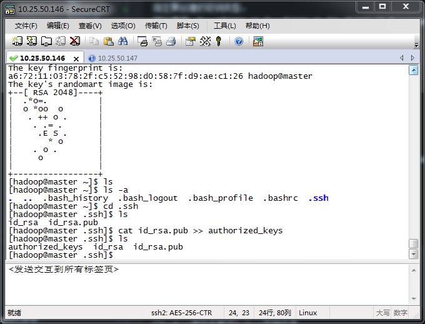Screen dimensions: 425x324
Task: Click the terminal vertical scrollbar thumb
Action: [x=413, y=244]
